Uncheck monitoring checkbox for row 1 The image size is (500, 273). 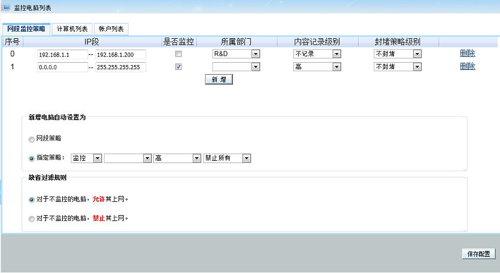tap(178, 67)
